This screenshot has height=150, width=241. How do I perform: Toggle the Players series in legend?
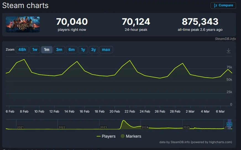(x=109, y=136)
